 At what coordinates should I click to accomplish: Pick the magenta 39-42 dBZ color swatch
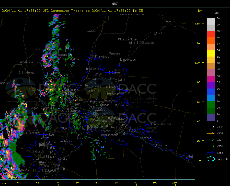coord(211,79)
